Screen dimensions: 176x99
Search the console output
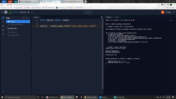[170, 20]
